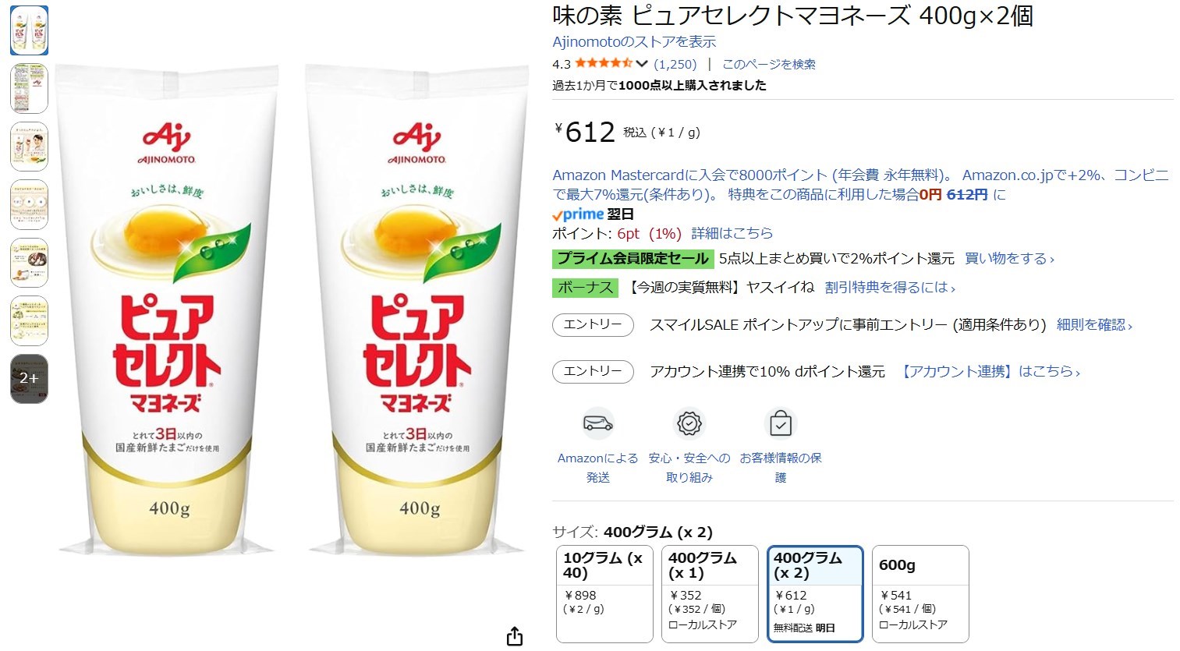Viewport: 1180px width, 651px height.
Task: Click the safety and security badge icon
Action: click(x=689, y=423)
